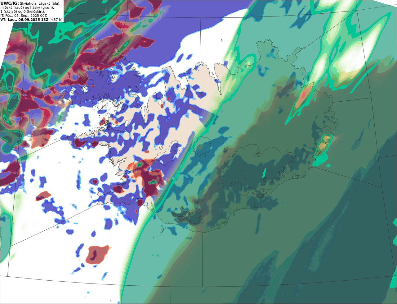The height and width of the screenshot is (304, 397).
Task: Select the 'IT: Fös.. 05. Sep.. 2025 00Z' line
Action: [23, 15]
